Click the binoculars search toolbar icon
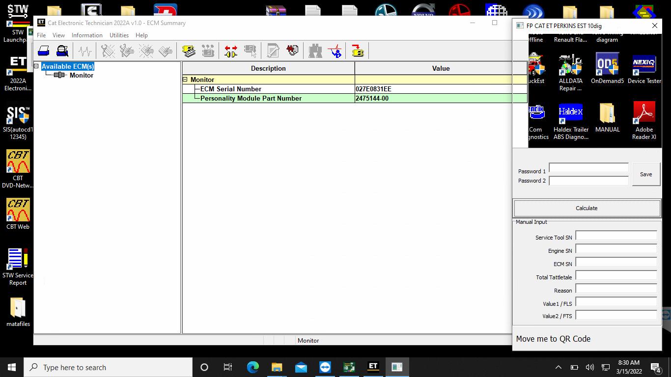The image size is (671, 377). 315,51
